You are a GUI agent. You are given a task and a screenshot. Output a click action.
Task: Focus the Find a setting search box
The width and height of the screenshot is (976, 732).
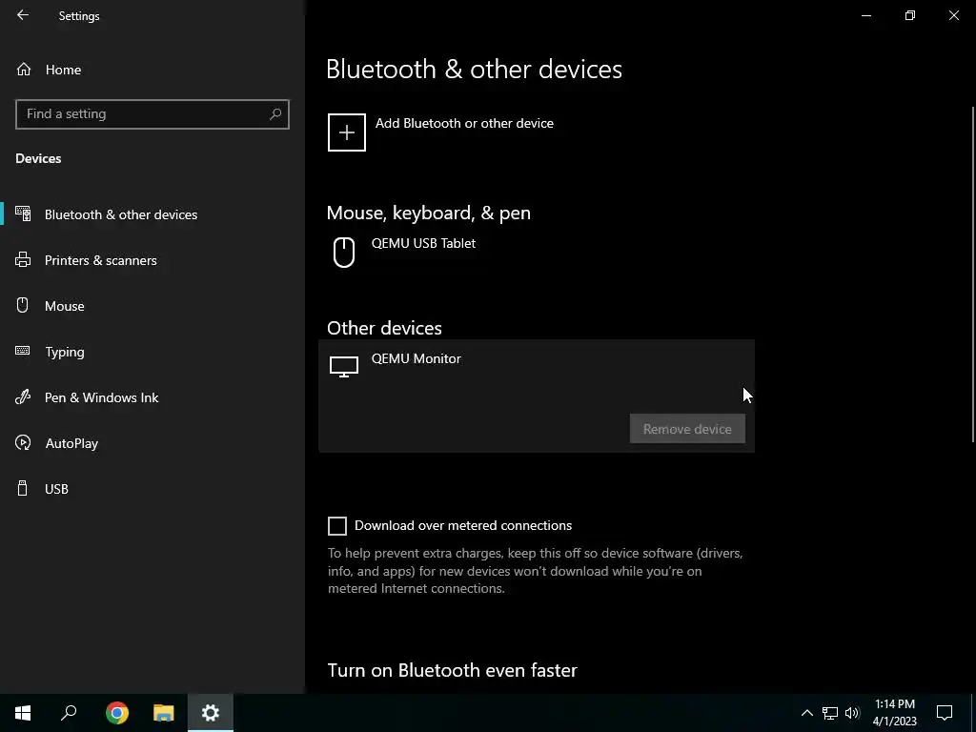pos(152,114)
